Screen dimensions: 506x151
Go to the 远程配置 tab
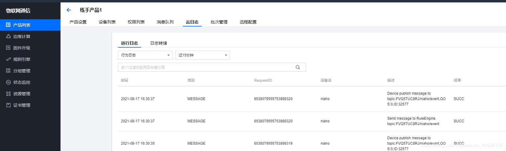click(x=248, y=22)
